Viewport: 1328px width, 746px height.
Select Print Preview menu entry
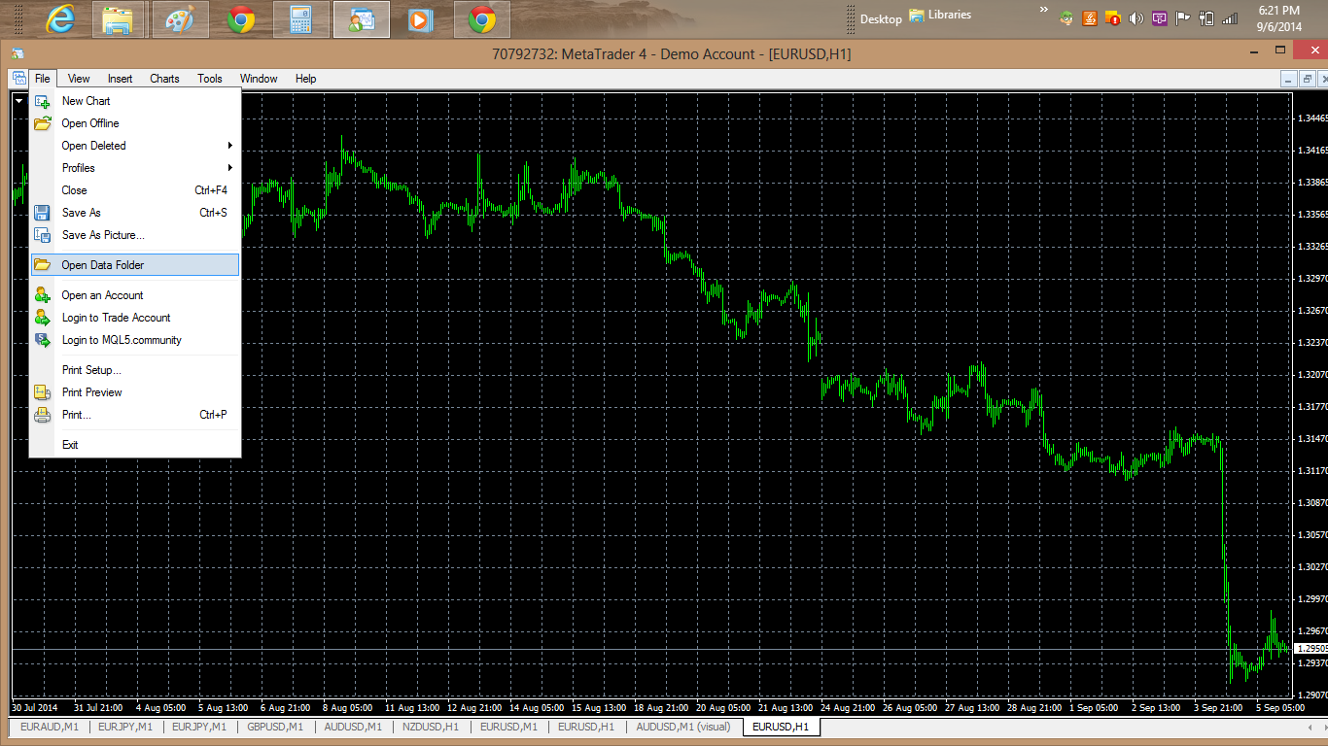click(135, 392)
